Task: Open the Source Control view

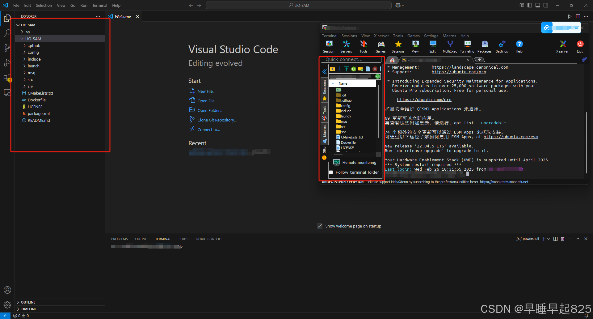Action: (x=7, y=48)
